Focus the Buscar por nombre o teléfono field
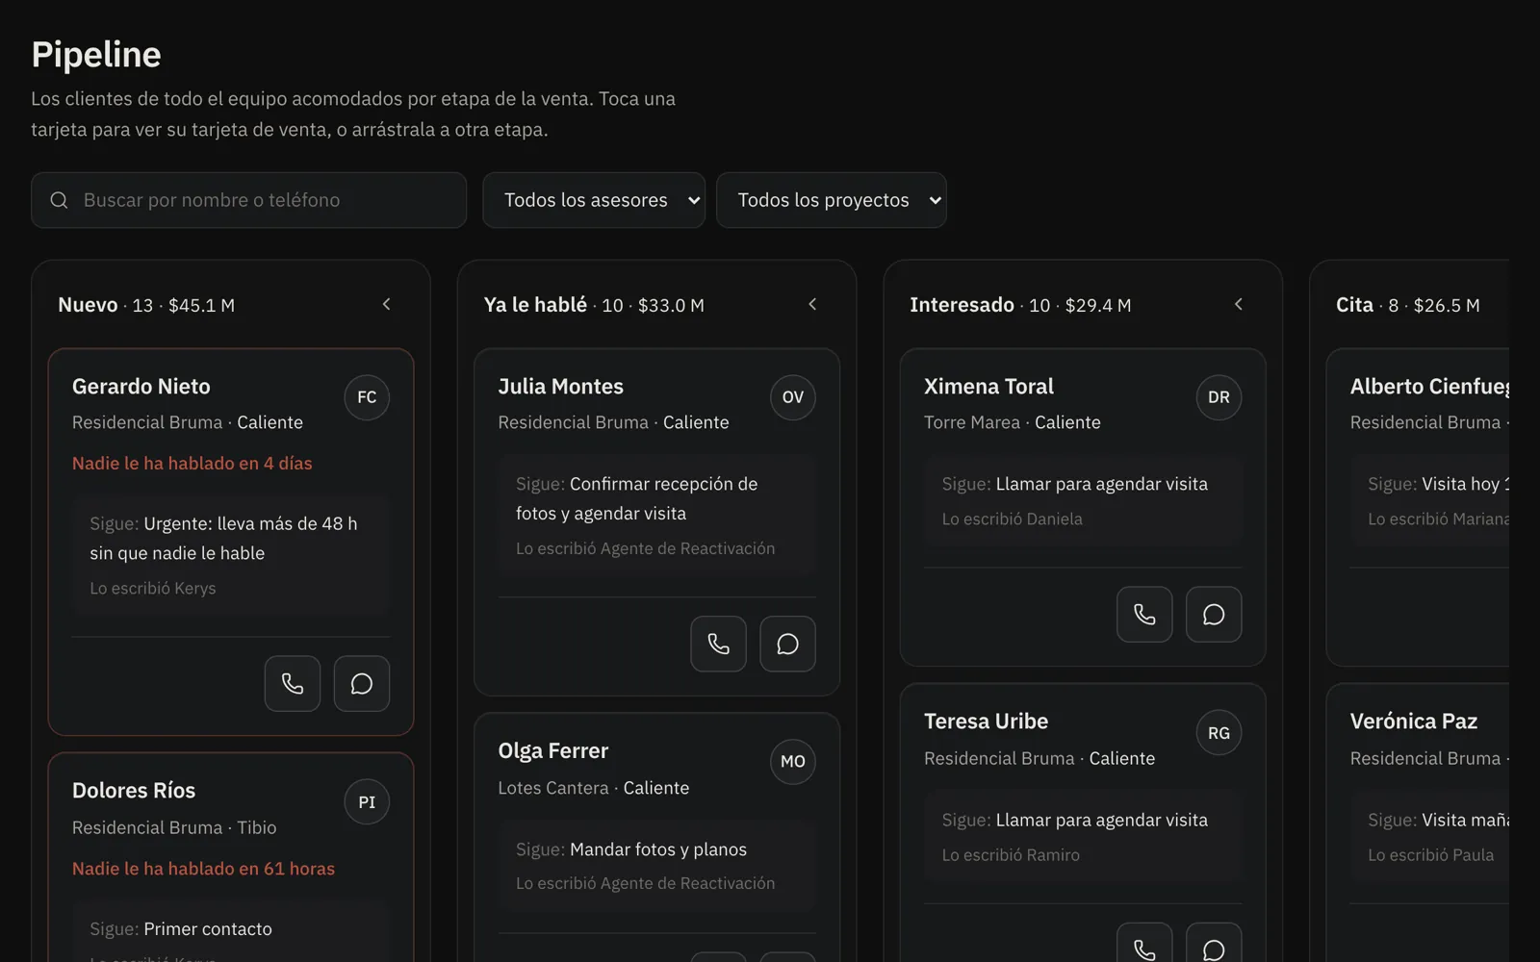 pyautogui.click(x=248, y=200)
